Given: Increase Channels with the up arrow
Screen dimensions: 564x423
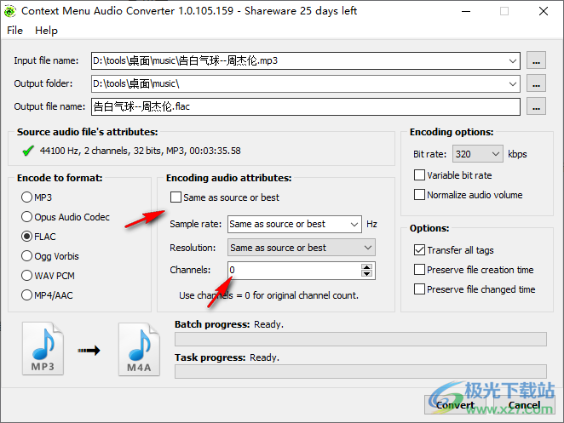Looking at the screenshot, I should 367,267.
